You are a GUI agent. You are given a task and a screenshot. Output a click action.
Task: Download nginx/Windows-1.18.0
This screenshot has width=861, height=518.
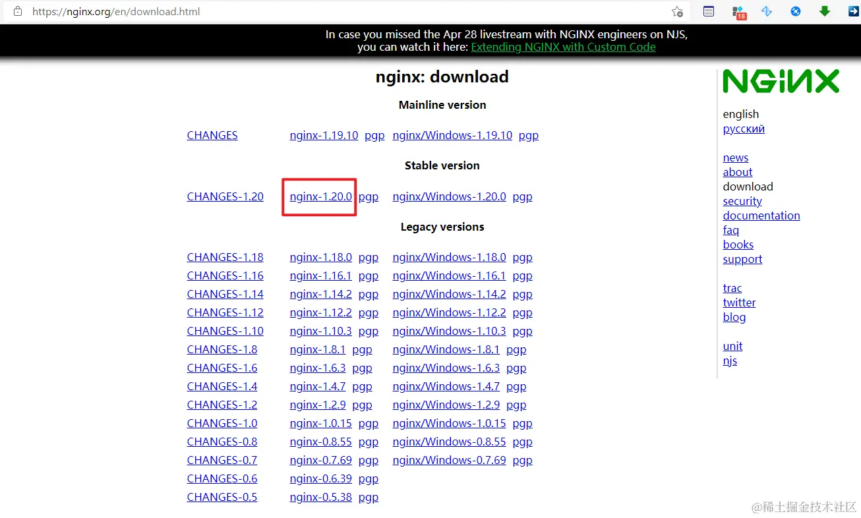tap(449, 257)
